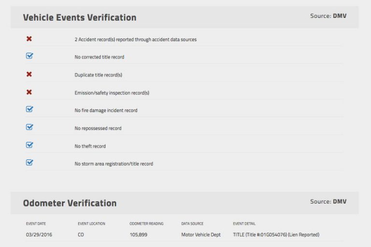The width and height of the screenshot is (371, 247).
Task: Click the checkmark beside No fire damage incident
Action: [29, 110]
